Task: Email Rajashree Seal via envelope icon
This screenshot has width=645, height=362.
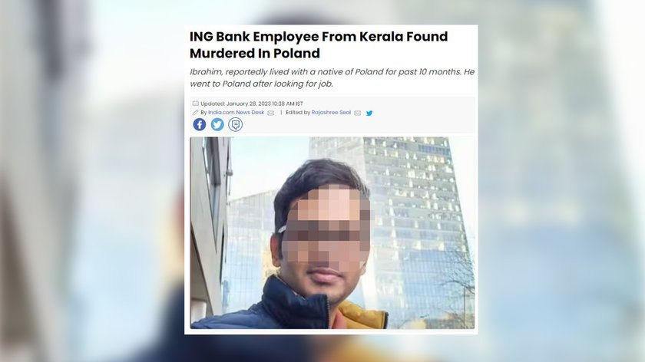Action: coord(358,113)
